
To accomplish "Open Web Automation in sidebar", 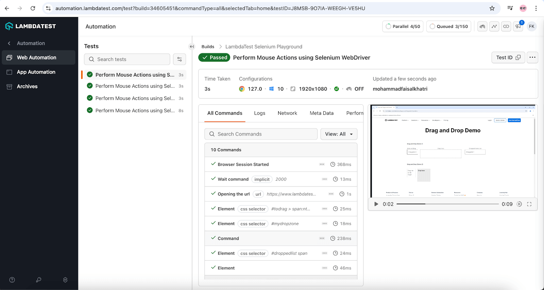I will (x=38, y=58).
